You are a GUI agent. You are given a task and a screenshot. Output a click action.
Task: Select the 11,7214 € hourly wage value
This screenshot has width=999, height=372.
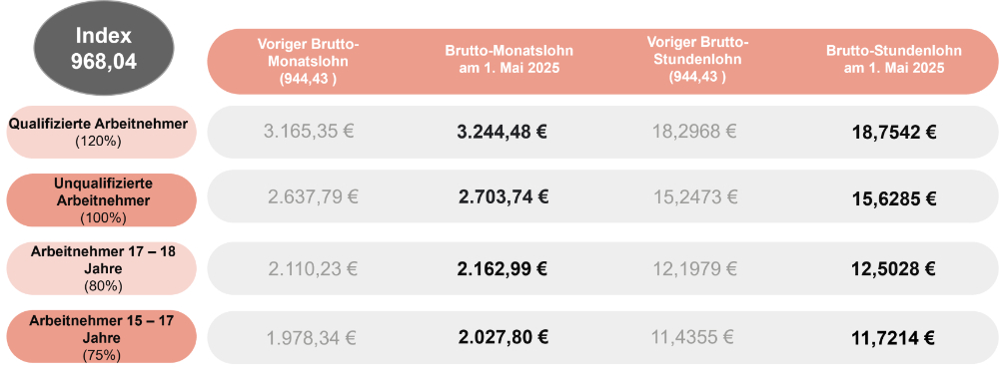pyautogui.click(x=893, y=338)
